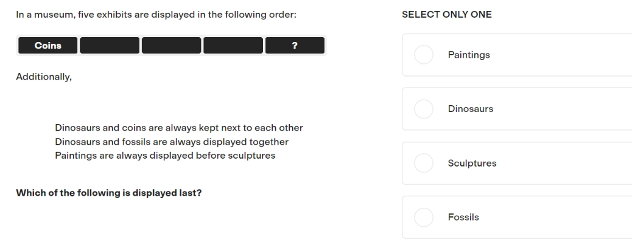Click the empty box next to Coins
This screenshot has height=248, width=632.
pyautogui.click(x=110, y=46)
